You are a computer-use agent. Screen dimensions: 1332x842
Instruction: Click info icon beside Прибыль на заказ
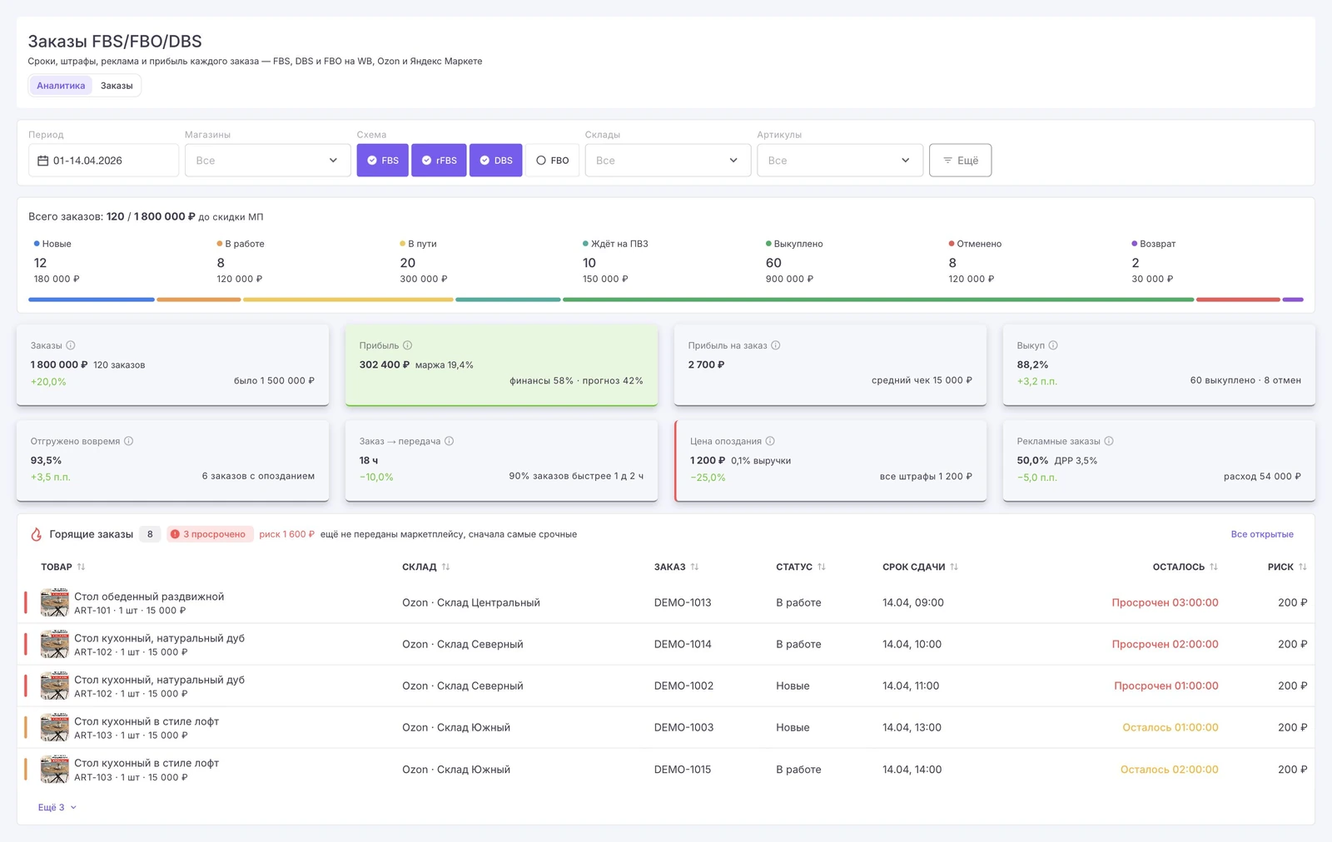(x=775, y=345)
